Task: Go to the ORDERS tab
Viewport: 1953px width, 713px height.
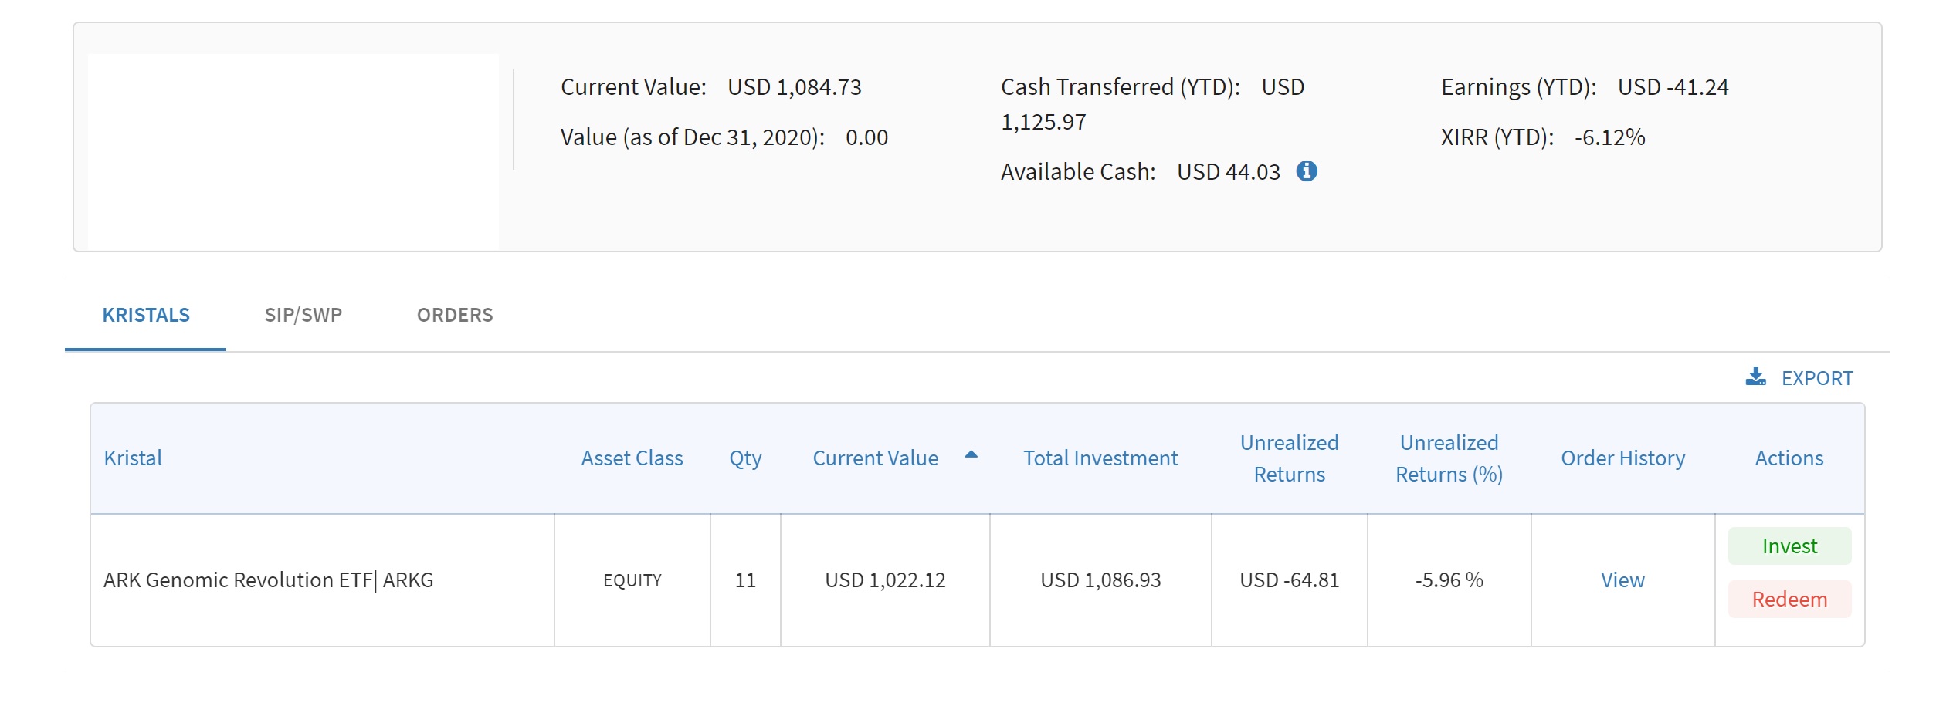Action: [x=455, y=315]
